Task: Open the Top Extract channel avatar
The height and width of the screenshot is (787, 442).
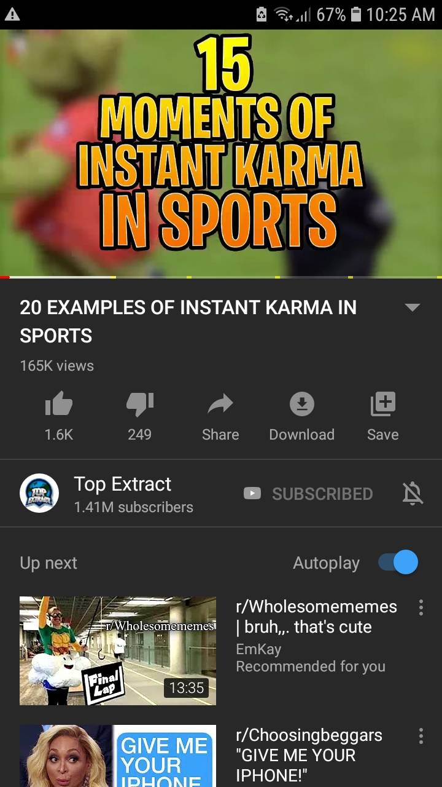Action: 39,493
